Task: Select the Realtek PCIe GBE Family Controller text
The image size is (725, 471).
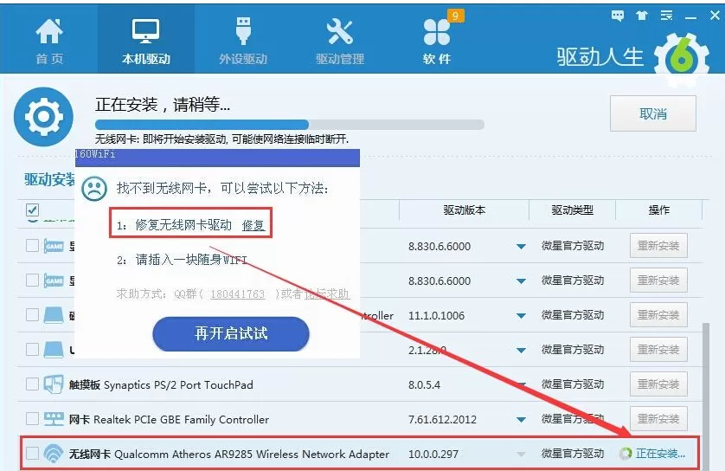Action: point(181,420)
